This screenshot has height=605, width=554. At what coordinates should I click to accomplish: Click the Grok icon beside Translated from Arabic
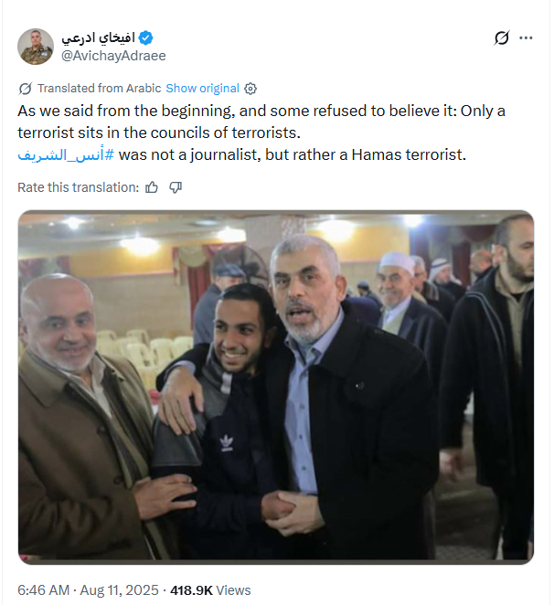click(26, 89)
